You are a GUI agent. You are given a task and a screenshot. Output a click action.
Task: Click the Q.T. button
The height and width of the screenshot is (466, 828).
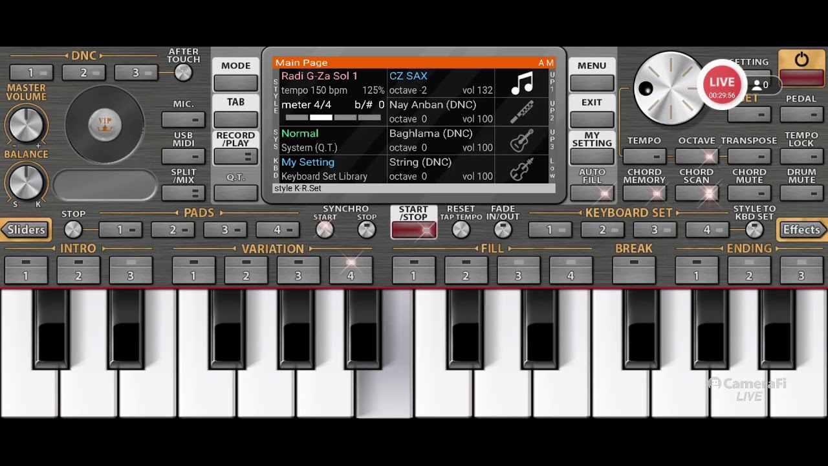235,193
